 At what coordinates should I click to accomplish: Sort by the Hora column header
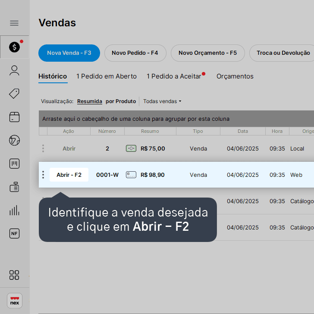coord(277,131)
